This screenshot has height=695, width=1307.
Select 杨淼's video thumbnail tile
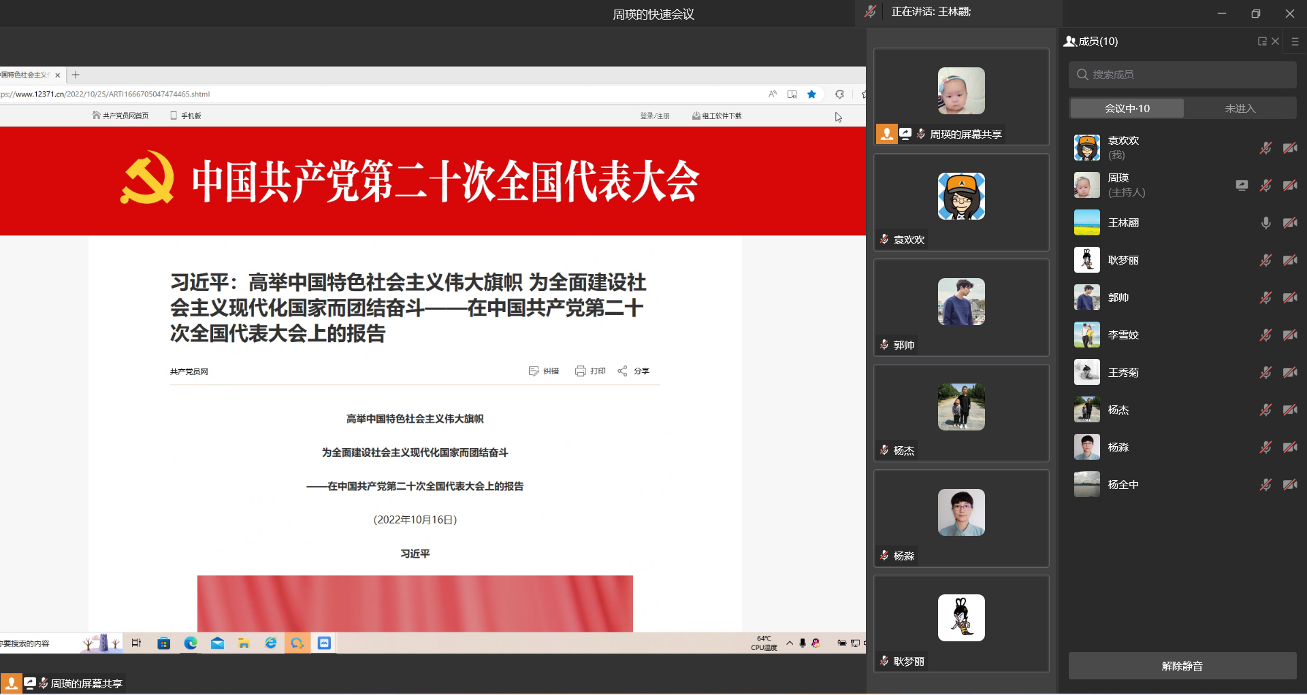click(x=961, y=518)
